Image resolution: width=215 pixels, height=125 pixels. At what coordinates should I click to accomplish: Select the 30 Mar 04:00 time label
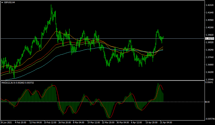click(122, 123)
